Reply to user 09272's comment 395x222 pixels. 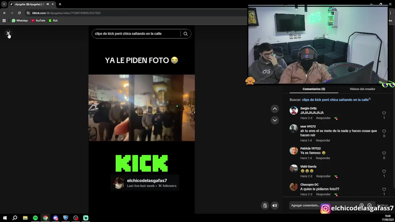pyautogui.click(x=323, y=141)
